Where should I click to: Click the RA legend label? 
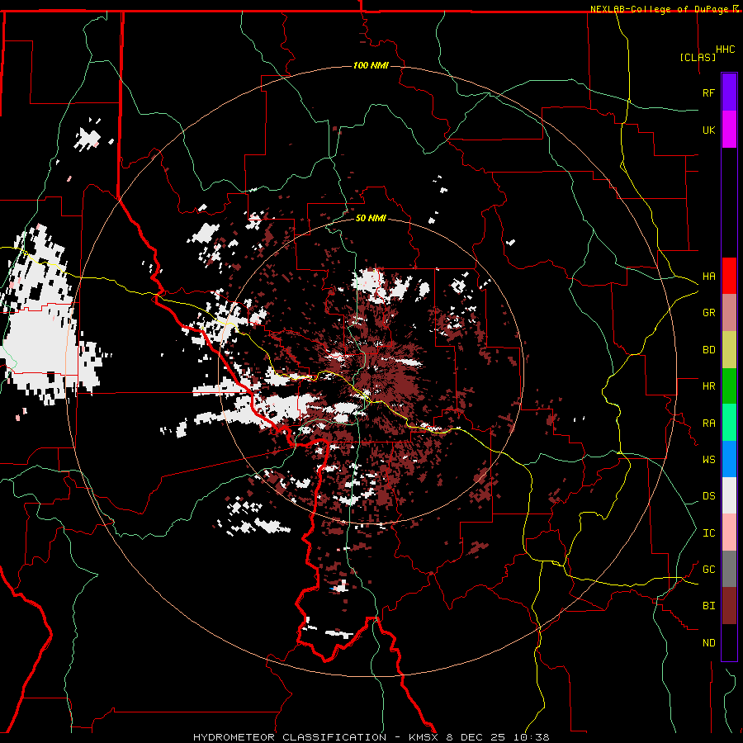tap(708, 423)
